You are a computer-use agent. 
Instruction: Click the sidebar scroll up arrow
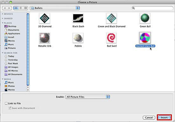(x=28, y=87)
